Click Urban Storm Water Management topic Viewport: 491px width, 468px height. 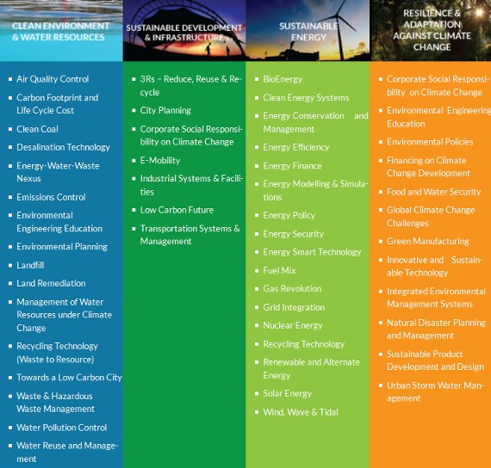pyautogui.click(x=435, y=392)
